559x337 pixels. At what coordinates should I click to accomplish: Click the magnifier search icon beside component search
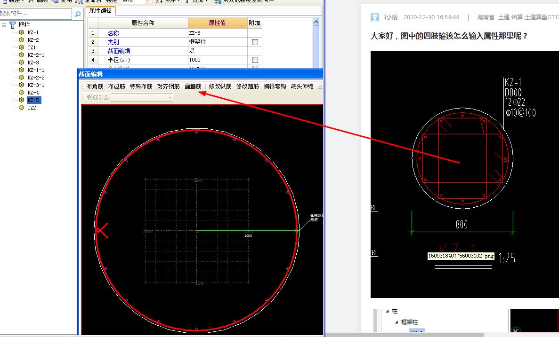pos(77,14)
